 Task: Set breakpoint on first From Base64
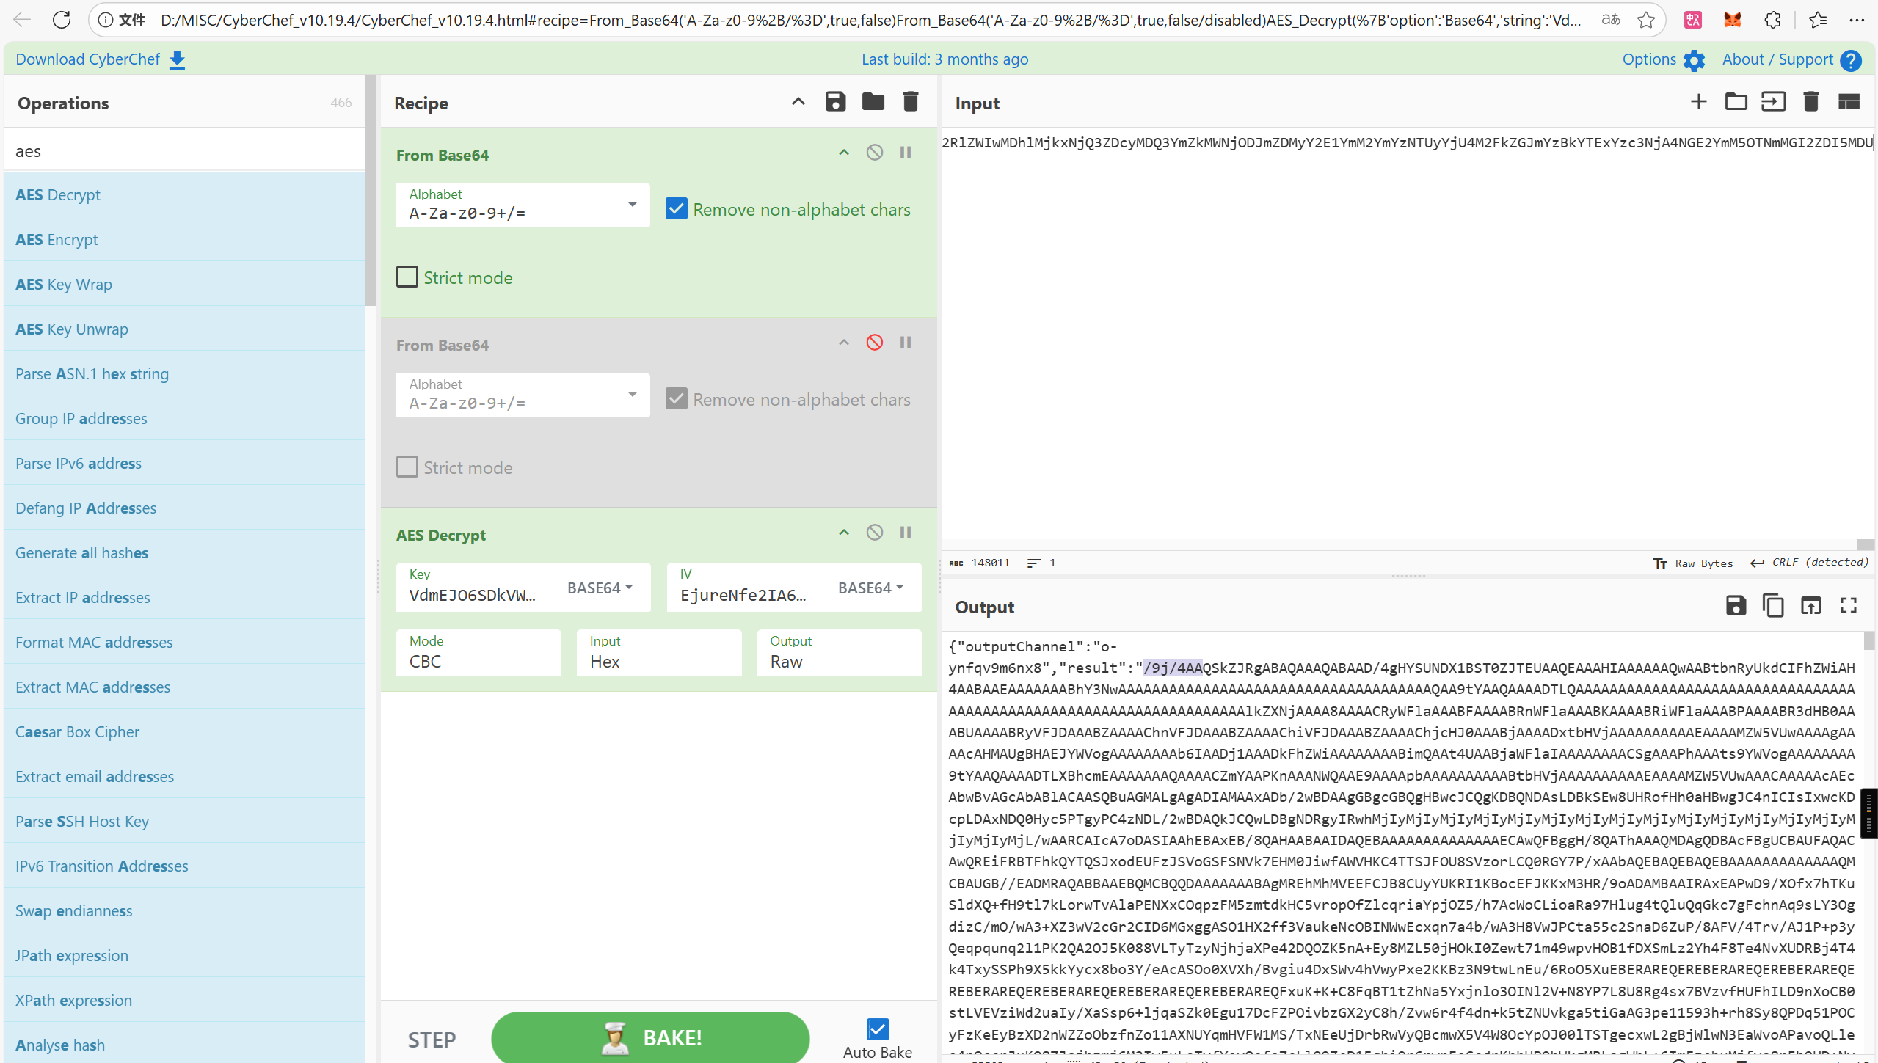(x=906, y=153)
